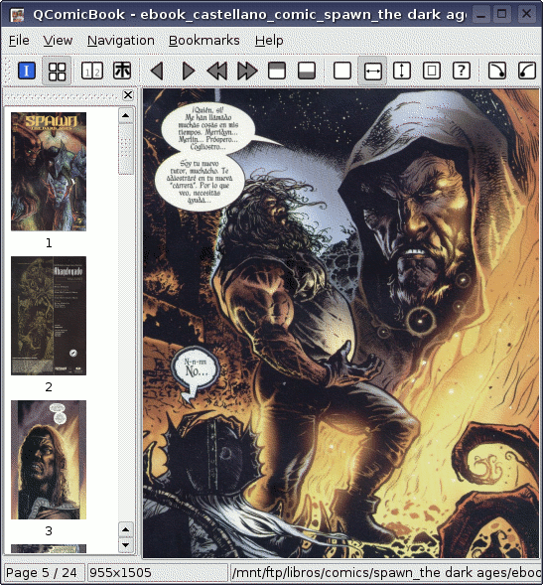Click the page bottom icon
Viewport: 543px width, 585px height.
point(307,71)
